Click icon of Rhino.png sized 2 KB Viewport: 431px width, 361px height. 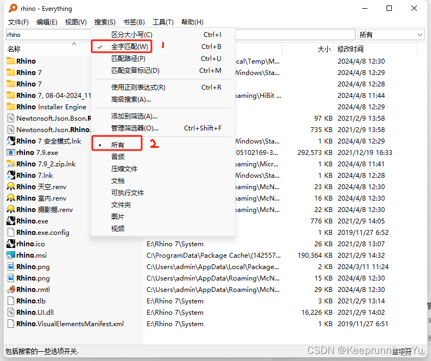11,266
